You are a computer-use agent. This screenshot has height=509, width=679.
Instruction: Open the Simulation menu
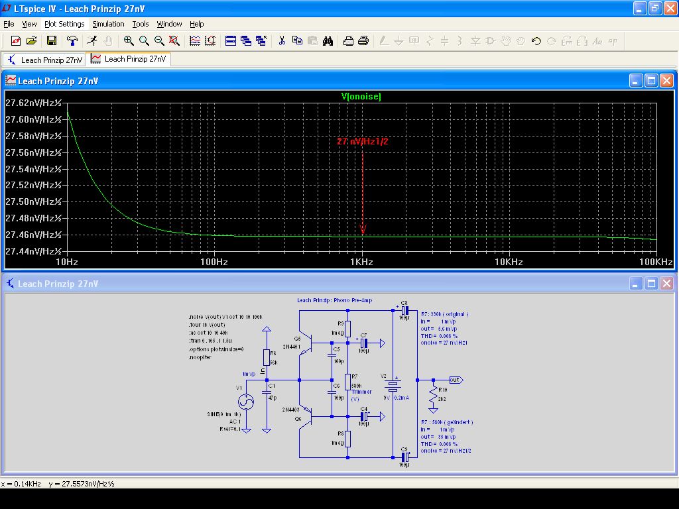click(108, 24)
